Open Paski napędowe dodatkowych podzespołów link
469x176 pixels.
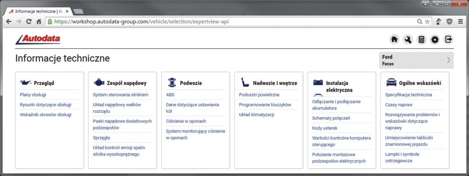coord(122,124)
